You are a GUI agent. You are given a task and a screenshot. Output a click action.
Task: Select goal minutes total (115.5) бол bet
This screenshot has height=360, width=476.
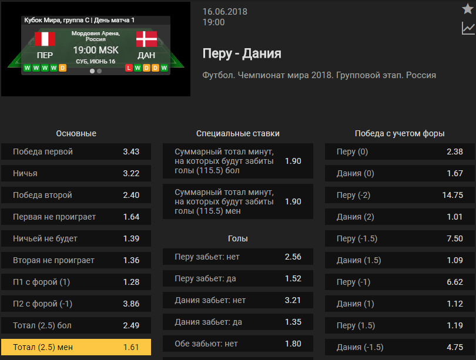(238, 161)
